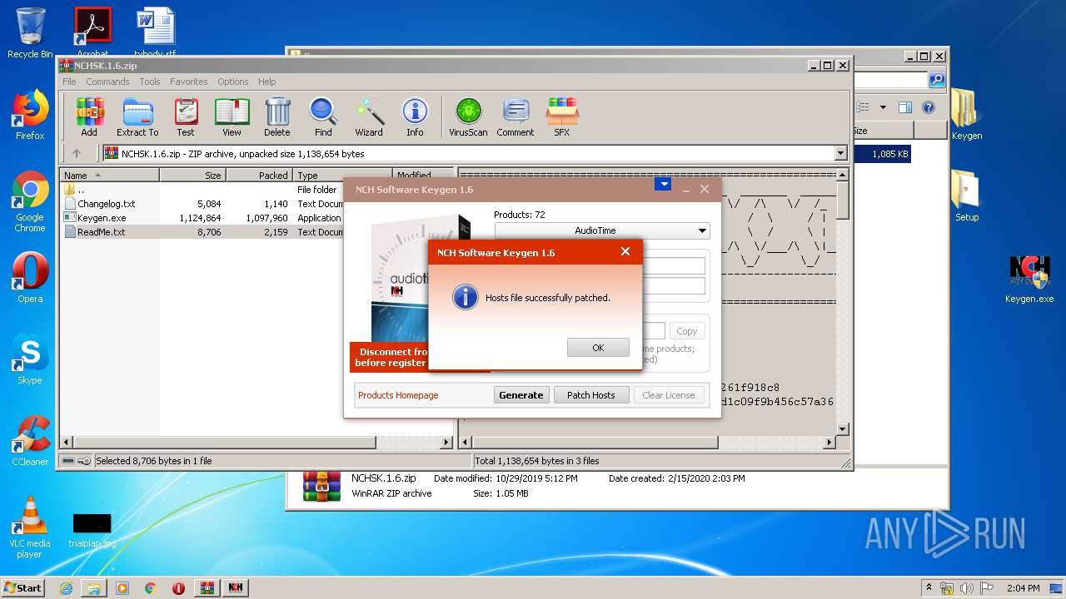The height and width of the screenshot is (599, 1066).
Task: Click the SFX toolbar icon
Action: pos(562,116)
